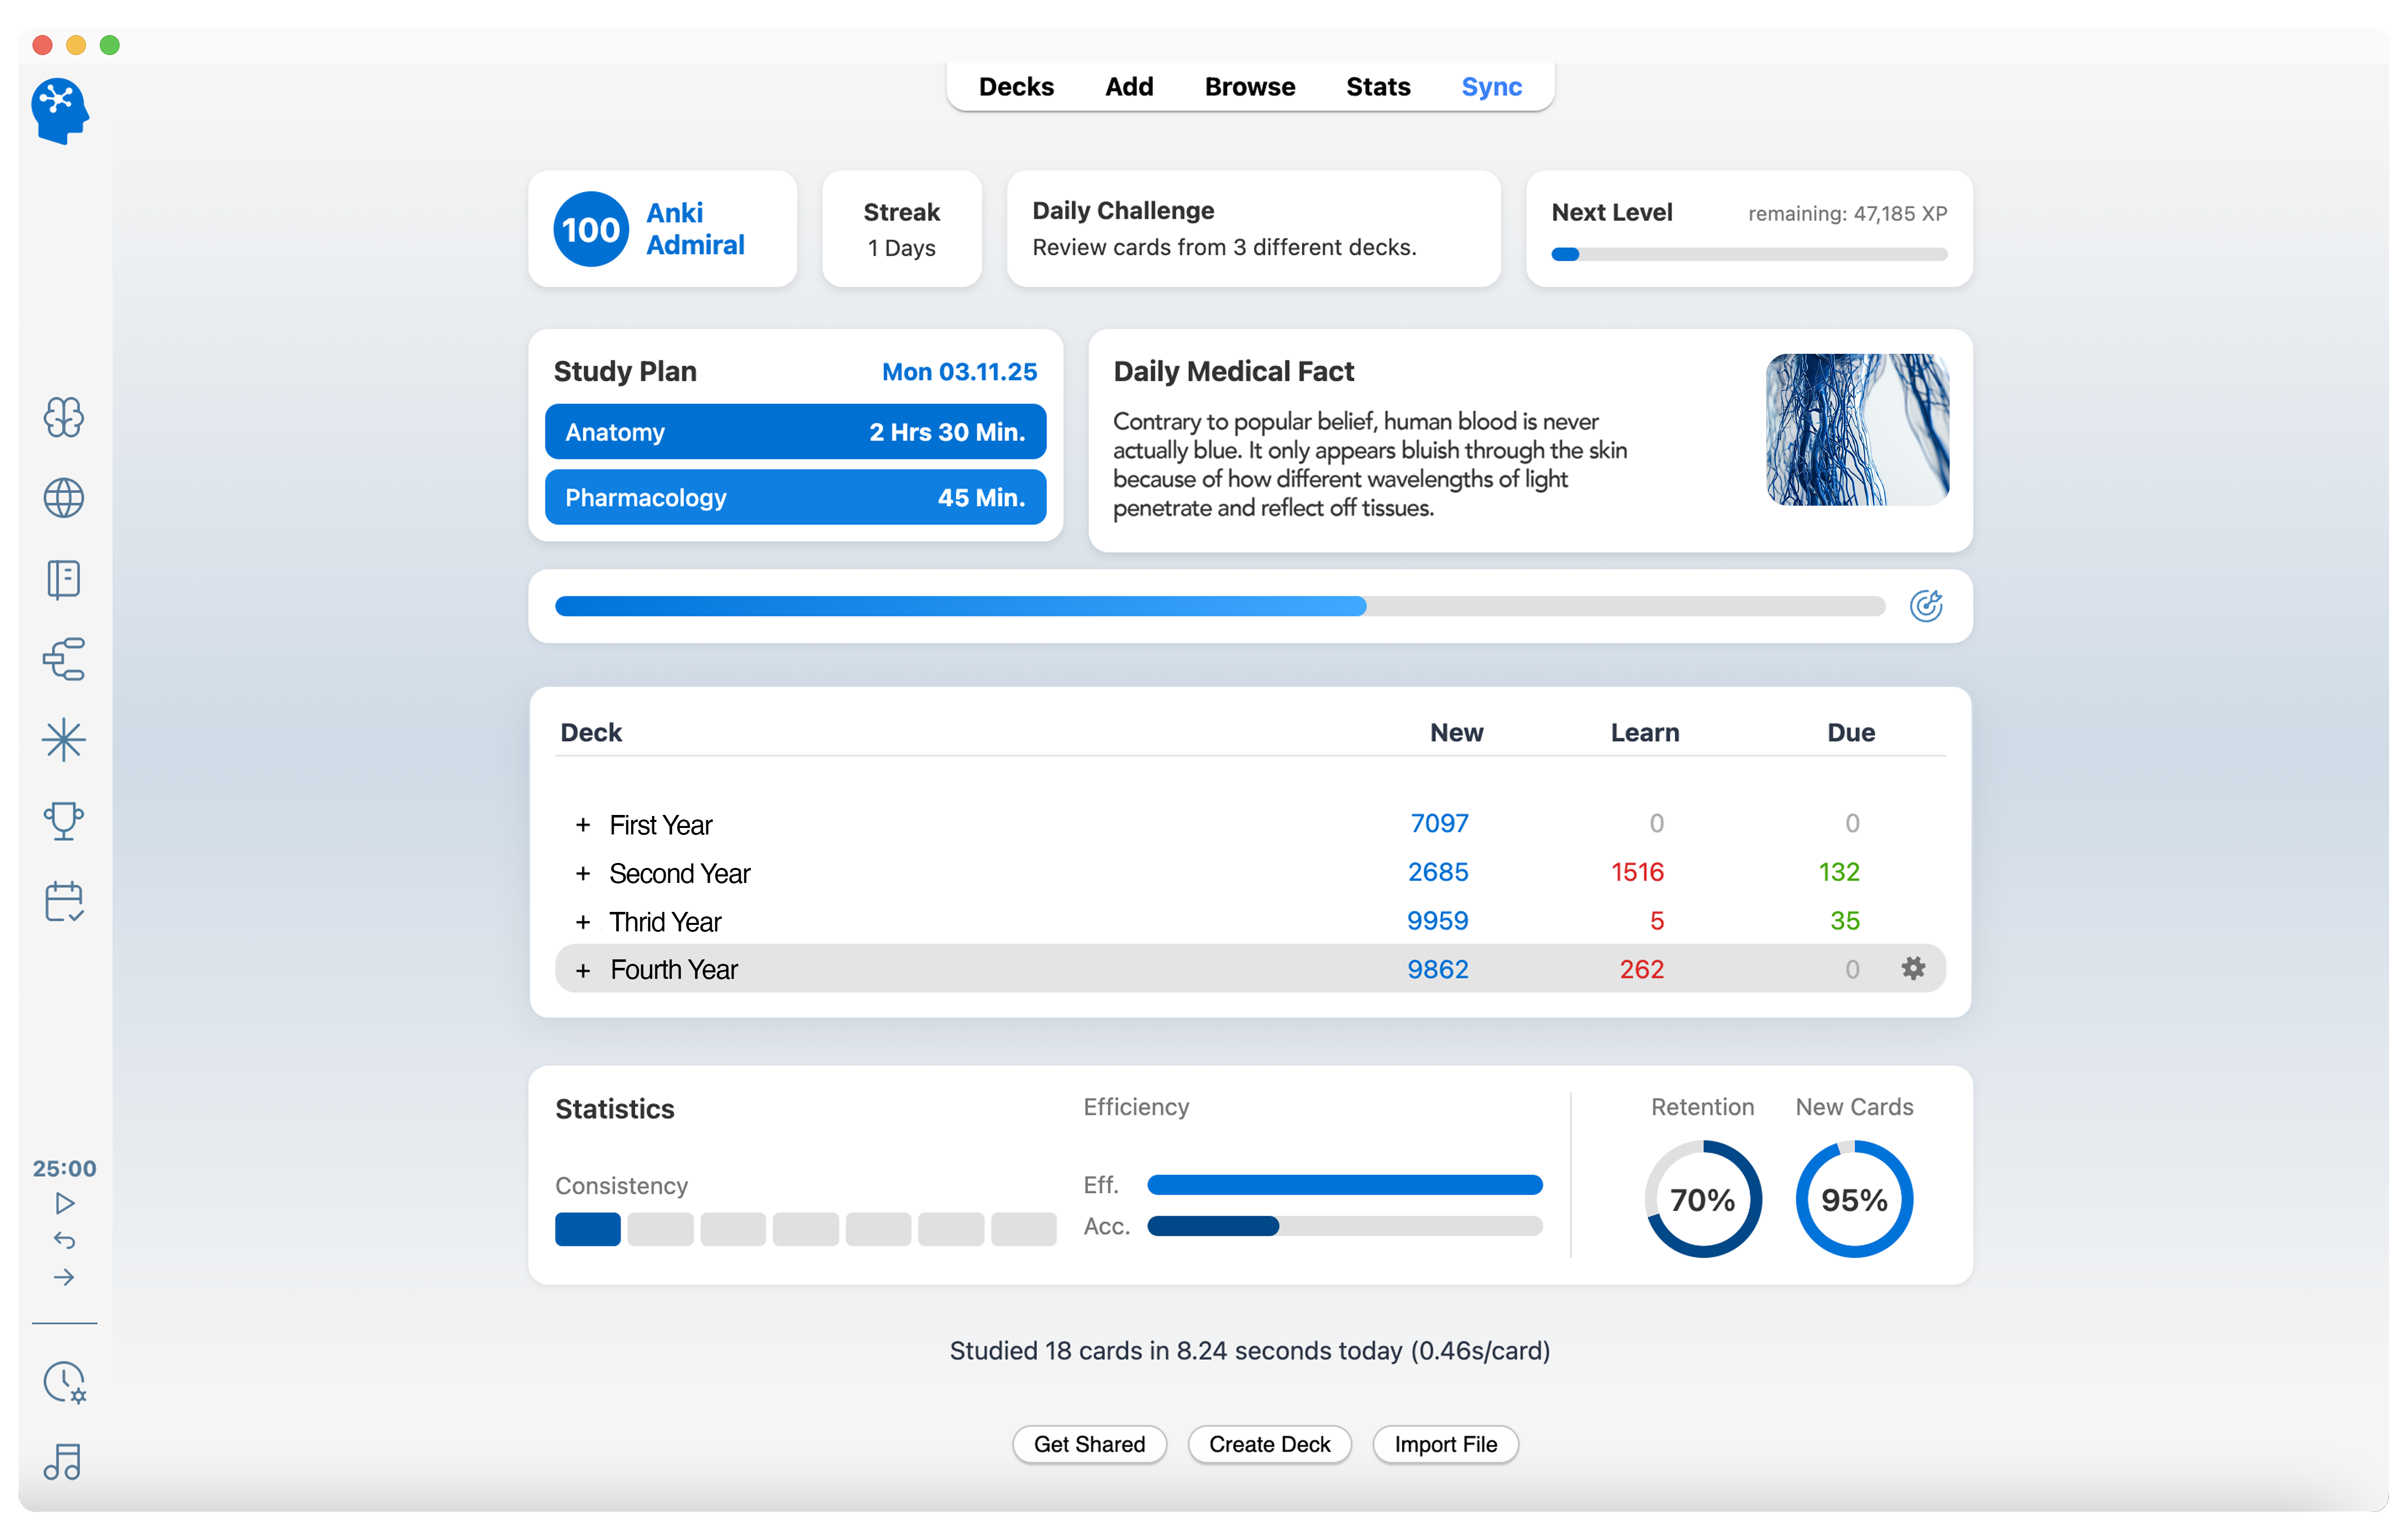Reset the pomodoro timer with undo arrow
The width and height of the screenshot is (2408, 1532).
coord(64,1240)
